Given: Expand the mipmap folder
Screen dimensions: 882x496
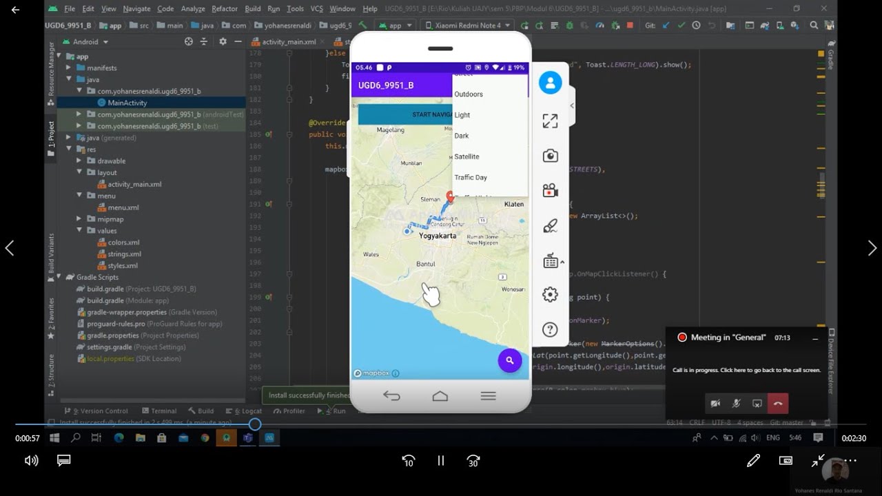Looking at the screenshot, I should pos(79,219).
